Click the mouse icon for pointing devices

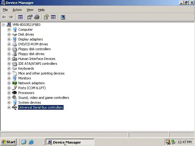pos(15,73)
